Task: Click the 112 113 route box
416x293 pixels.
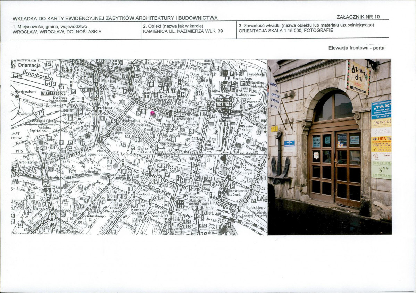Action: 180,204
